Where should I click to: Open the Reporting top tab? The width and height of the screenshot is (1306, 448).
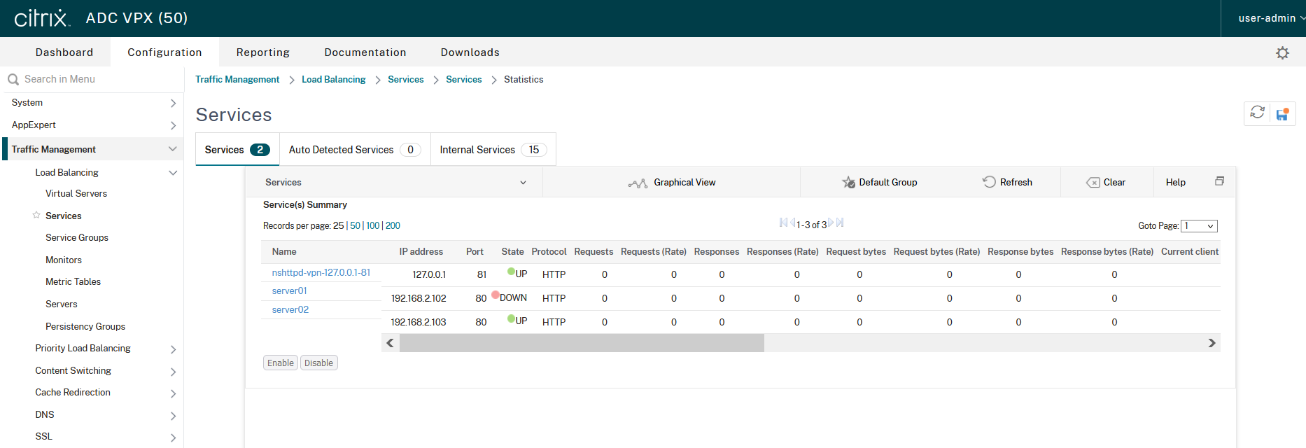point(262,52)
